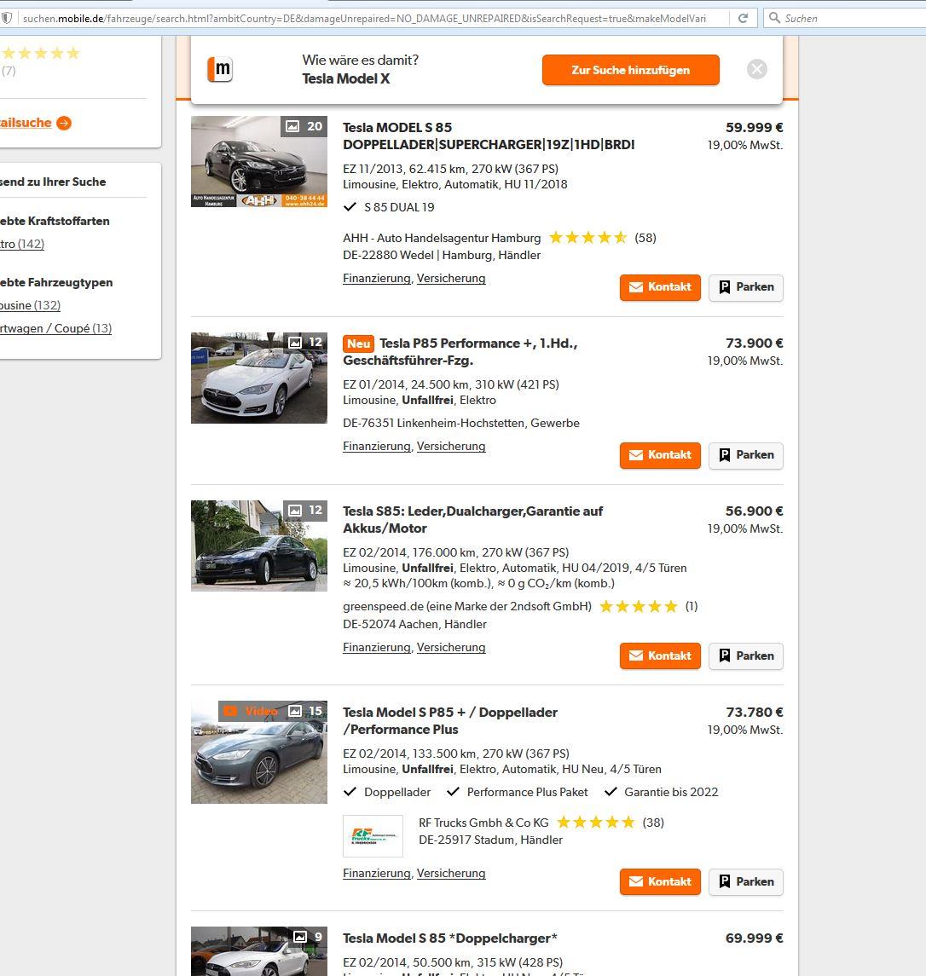Filter by Limousine (132) vehicle type
This screenshot has height=976, width=926.
[x=30, y=305]
